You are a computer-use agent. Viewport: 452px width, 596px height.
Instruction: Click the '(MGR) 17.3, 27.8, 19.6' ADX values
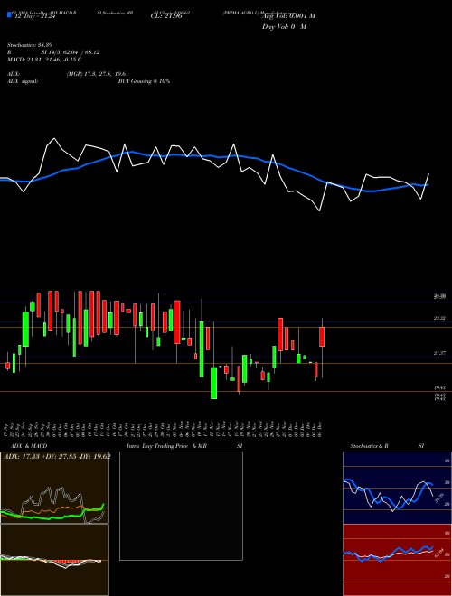coord(96,74)
